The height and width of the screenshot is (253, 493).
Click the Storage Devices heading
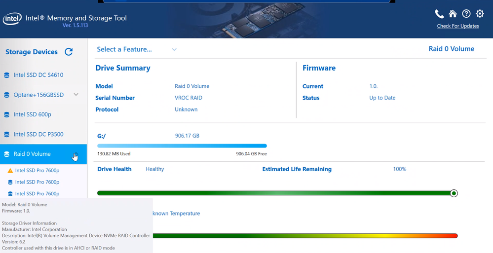tap(32, 52)
